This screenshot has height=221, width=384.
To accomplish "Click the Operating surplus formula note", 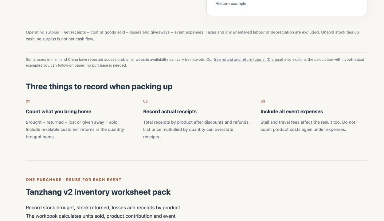I will (x=192, y=36).
